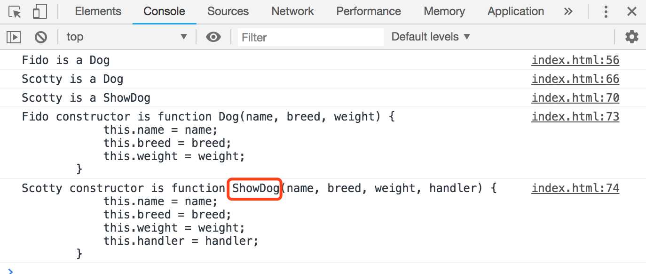Open live expression via the eye icon
This screenshot has height=274, width=646.
pos(213,37)
